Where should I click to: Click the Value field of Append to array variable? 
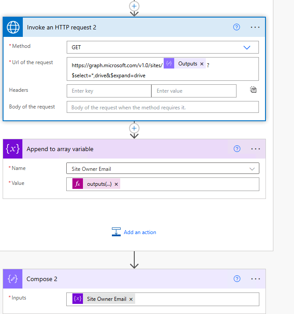pos(163,184)
